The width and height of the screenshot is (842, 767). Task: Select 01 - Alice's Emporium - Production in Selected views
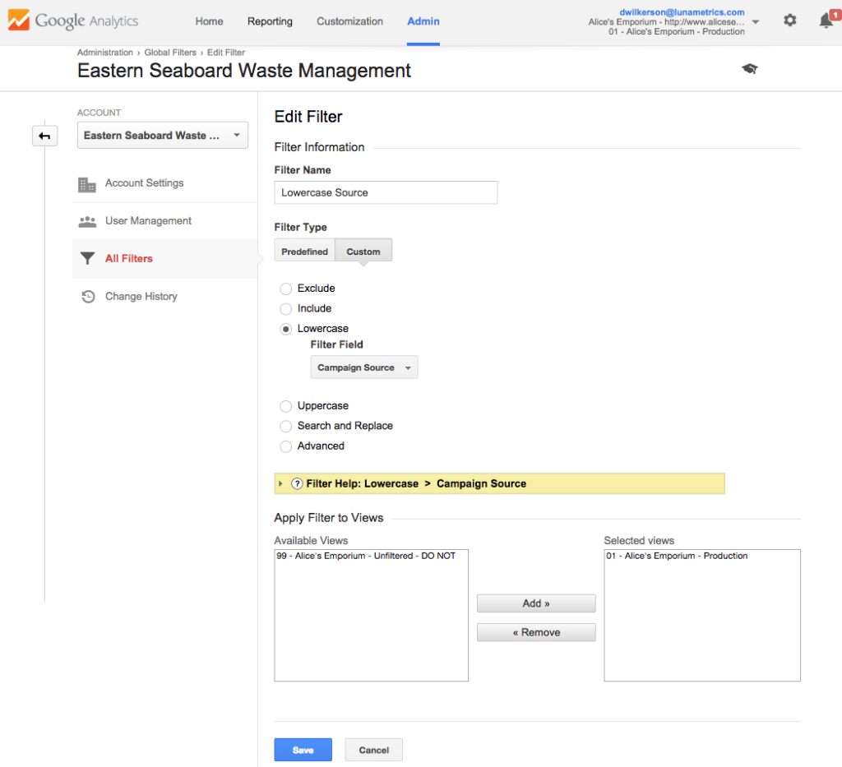pyautogui.click(x=677, y=556)
